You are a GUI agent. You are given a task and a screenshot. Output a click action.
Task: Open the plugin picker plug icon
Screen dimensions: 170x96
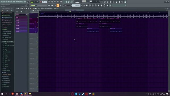click(101, 5)
